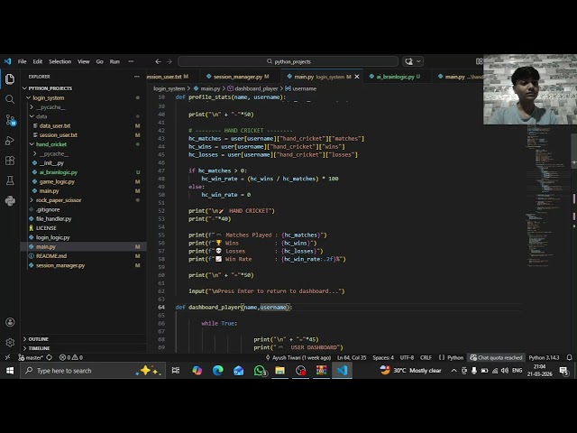Open the Edit menu
This screenshot has height=433, width=577.
point(38,61)
